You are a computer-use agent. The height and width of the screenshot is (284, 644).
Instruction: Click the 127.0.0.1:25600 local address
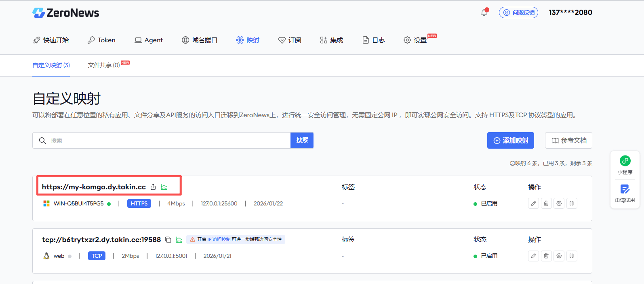pos(219,203)
